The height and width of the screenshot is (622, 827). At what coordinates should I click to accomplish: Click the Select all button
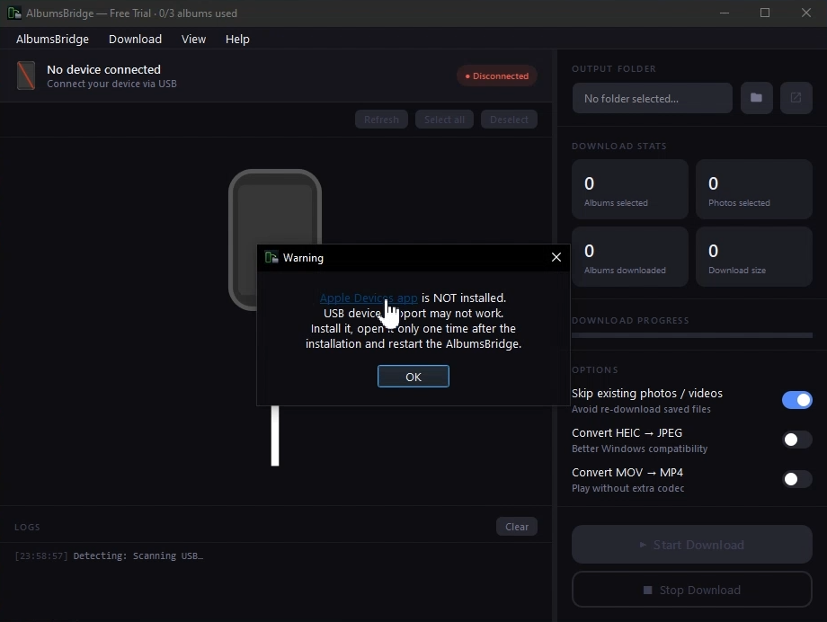click(445, 120)
